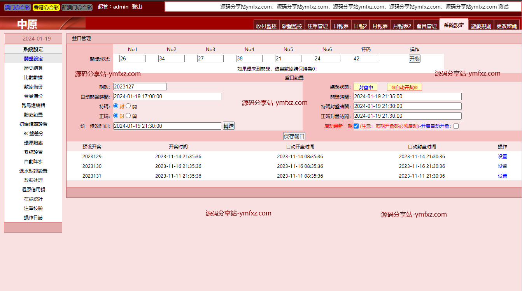Open the 會員管理 tab

coord(426,26)
